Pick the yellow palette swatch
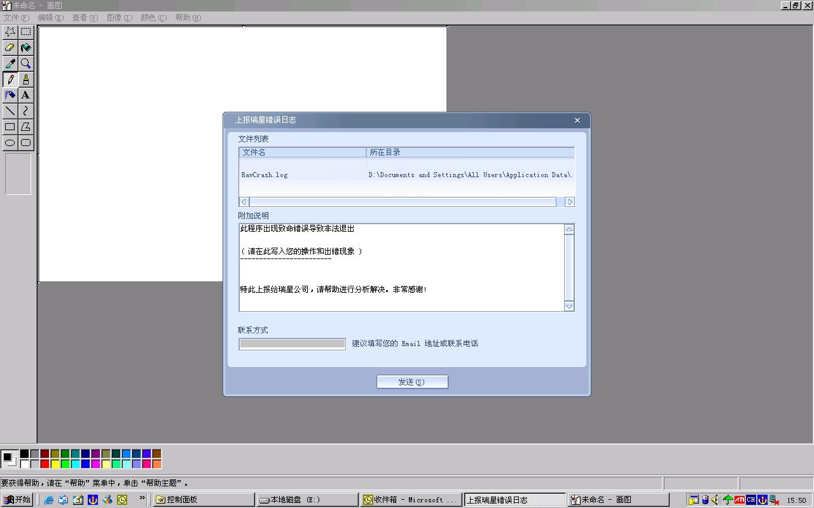The height and width of the screenshot is (508, 814). [55, 464]
